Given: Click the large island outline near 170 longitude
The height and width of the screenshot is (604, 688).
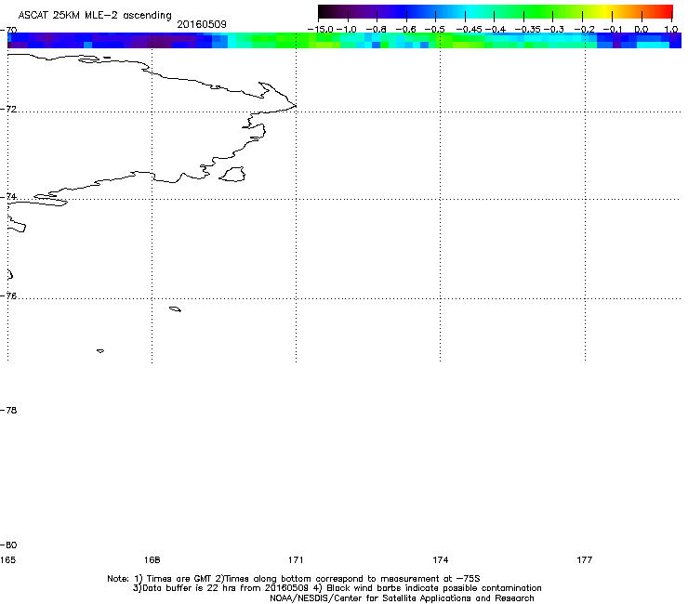Looking at the screenshot, I should coord(232,174).
